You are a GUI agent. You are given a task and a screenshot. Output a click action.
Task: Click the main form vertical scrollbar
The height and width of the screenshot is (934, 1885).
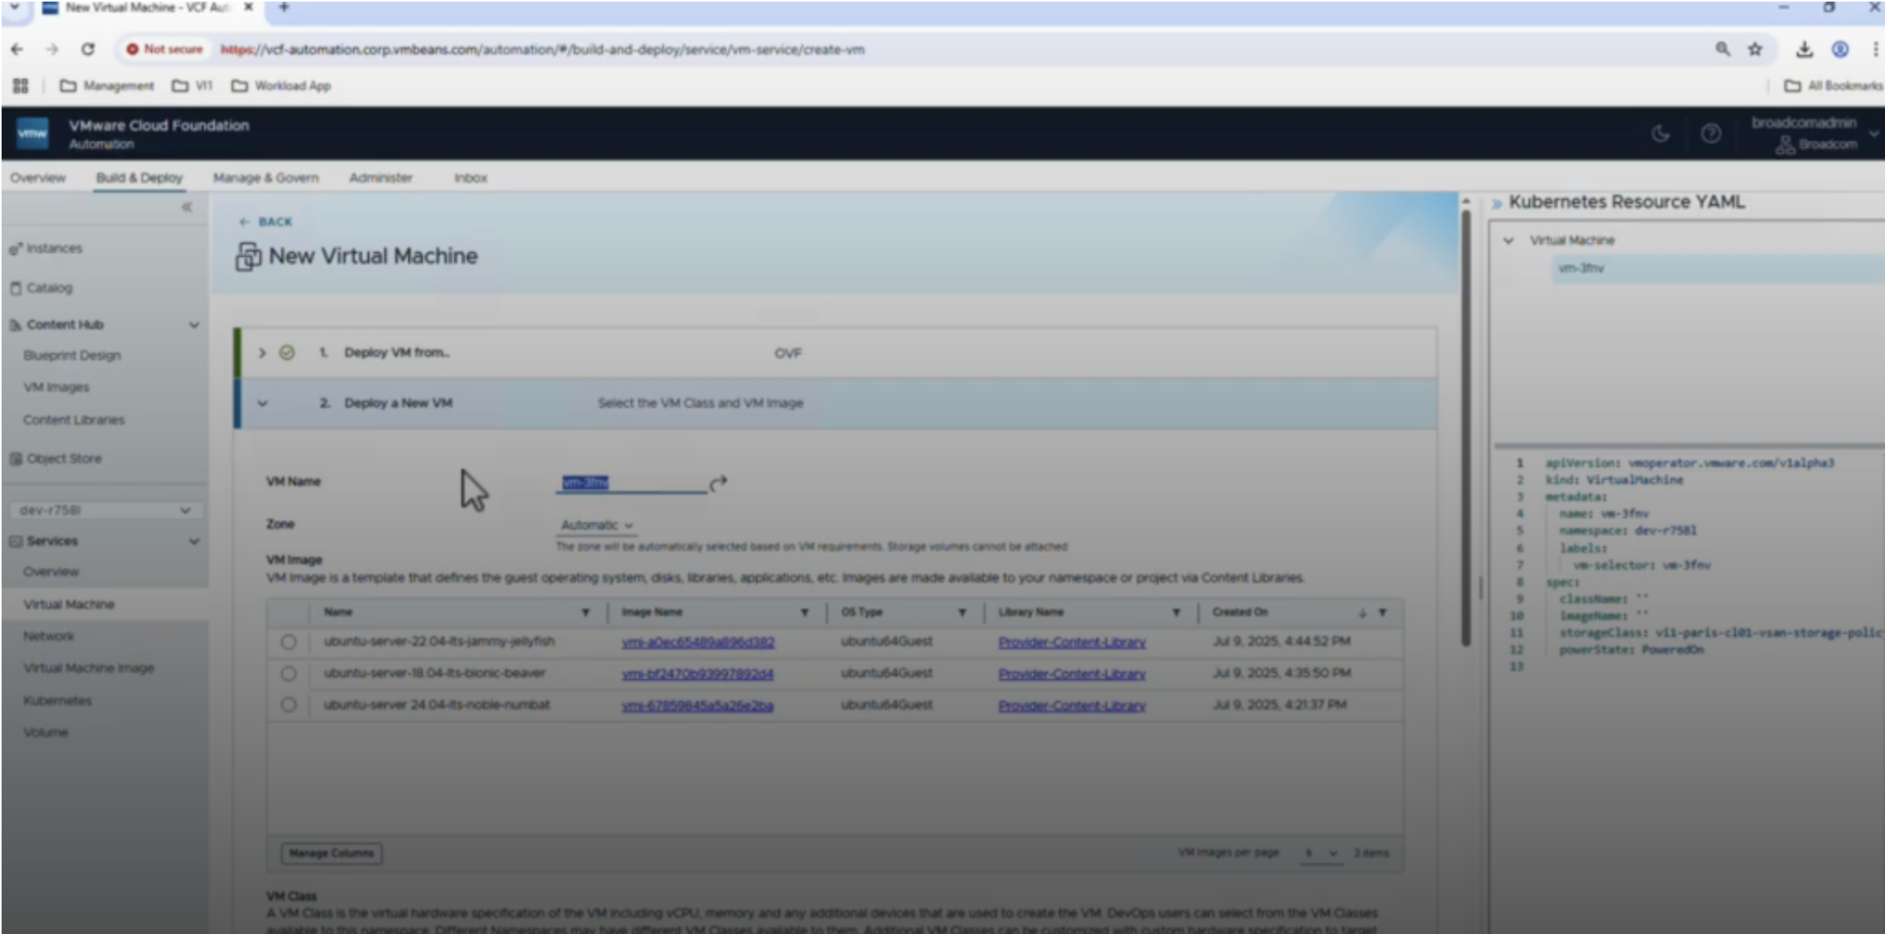(1465, 428)
